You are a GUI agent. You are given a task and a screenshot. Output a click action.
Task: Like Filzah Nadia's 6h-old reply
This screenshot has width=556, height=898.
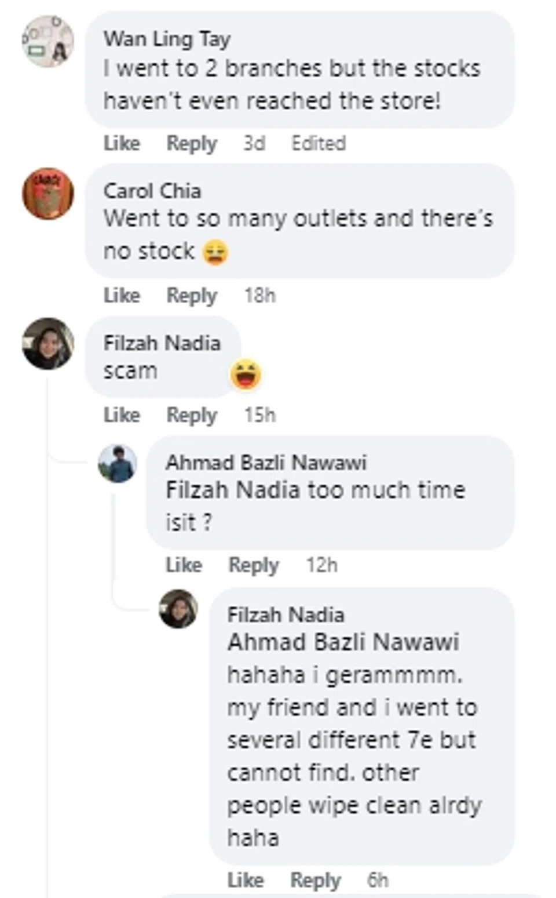pos(245,880)
